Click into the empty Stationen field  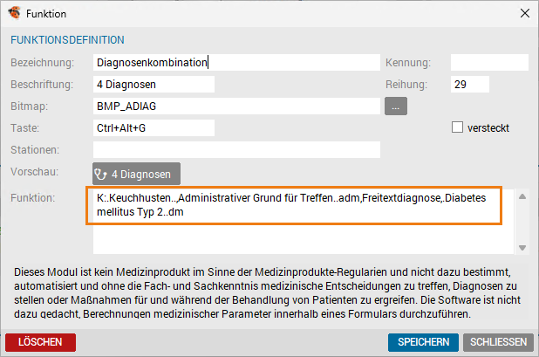(x=235, y=149)
